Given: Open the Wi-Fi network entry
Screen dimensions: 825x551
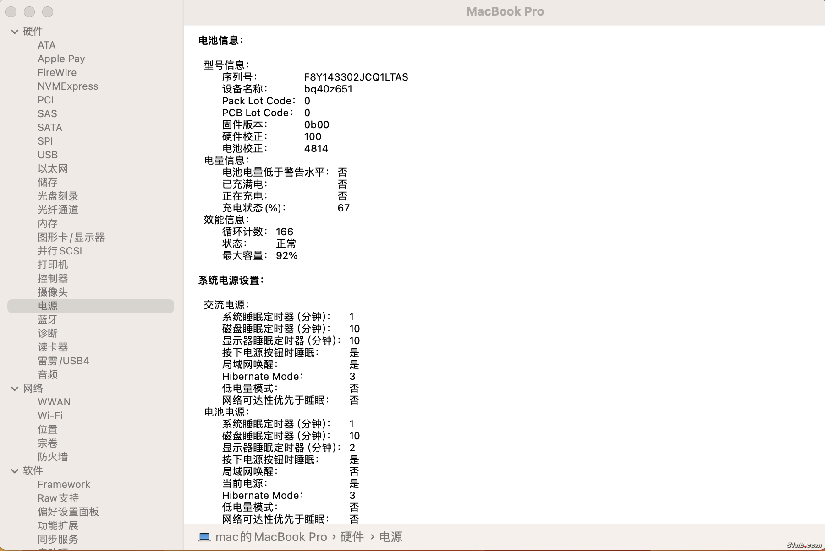Looking at the screenshot, I should click(x=50, y=416).
